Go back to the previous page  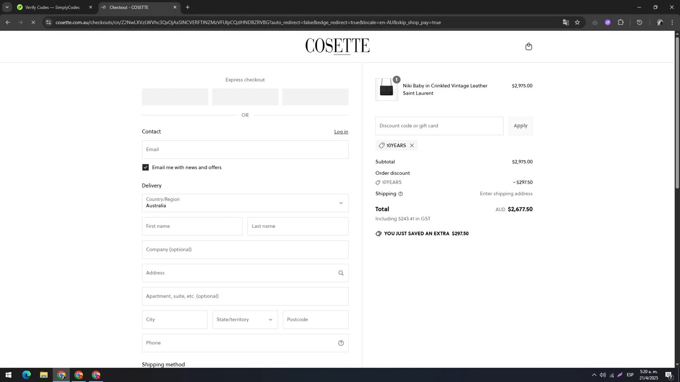8,22
